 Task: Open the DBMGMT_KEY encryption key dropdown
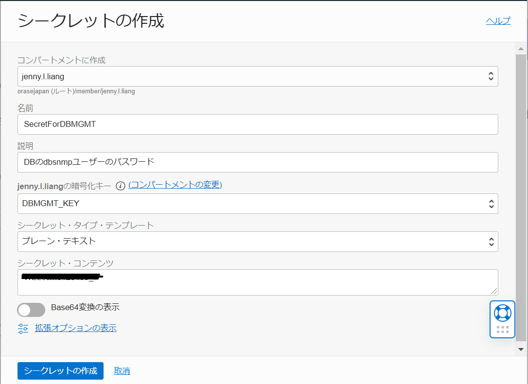492,203
